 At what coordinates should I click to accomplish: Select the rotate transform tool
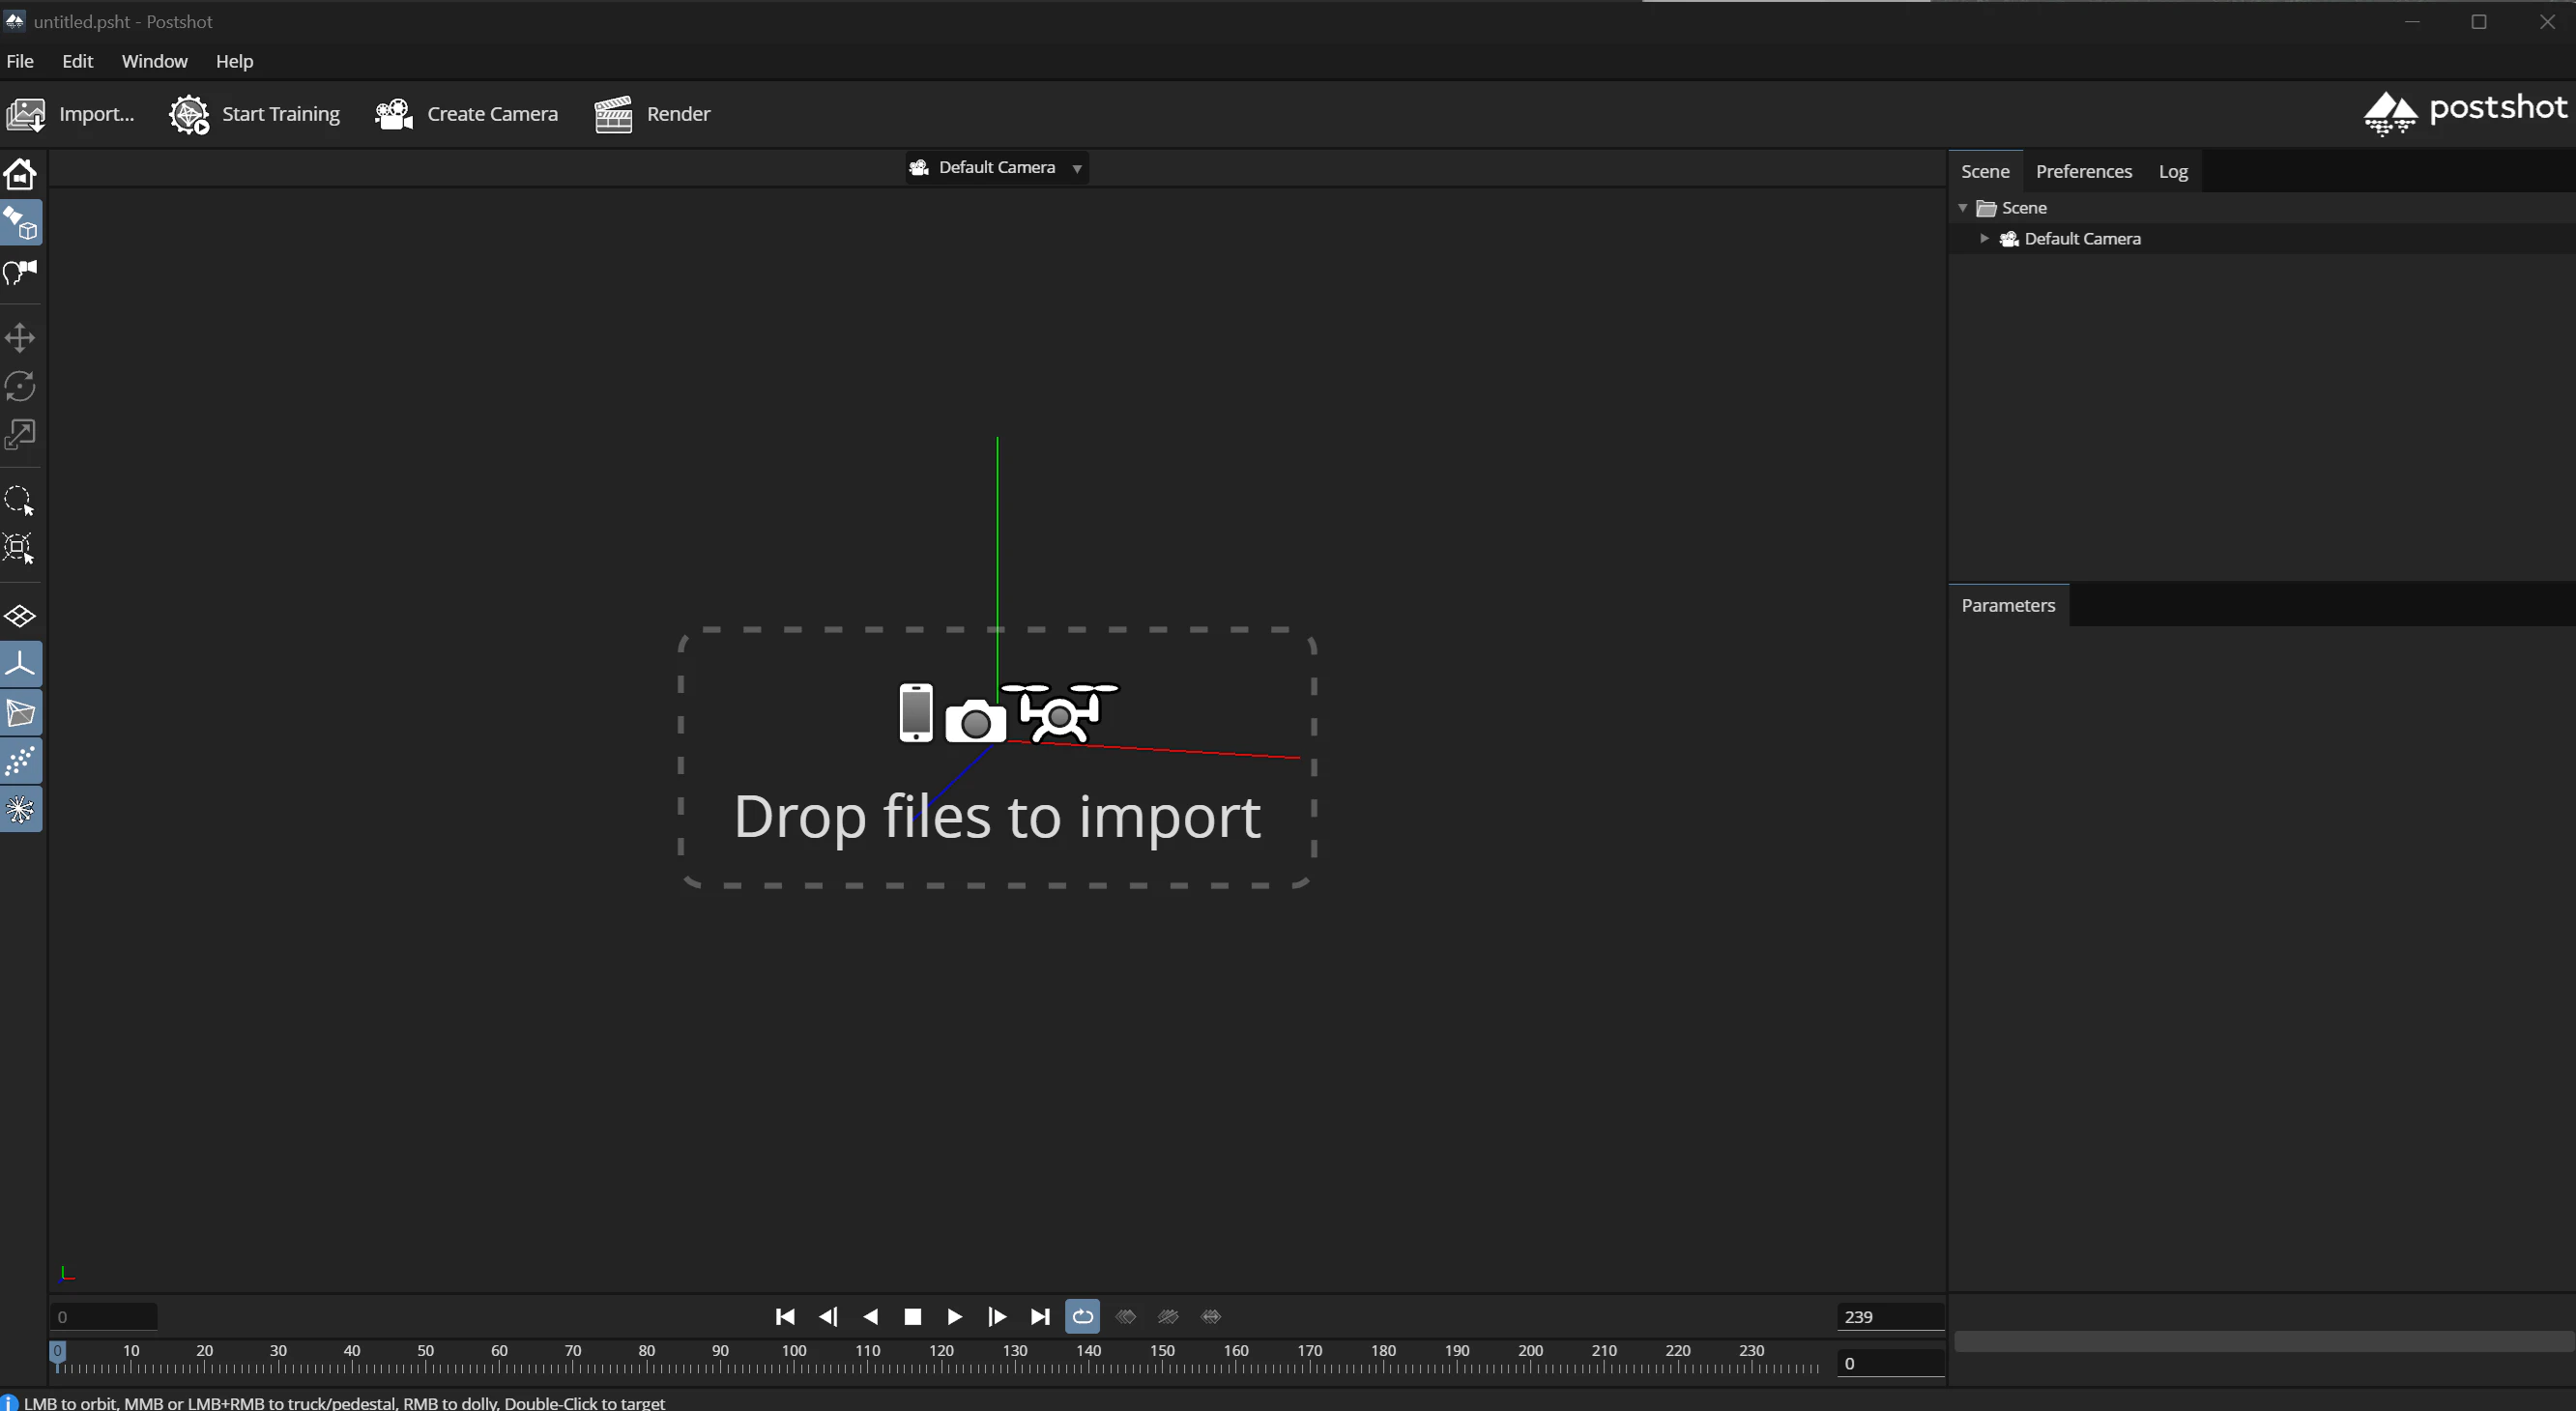coord(20,386)
